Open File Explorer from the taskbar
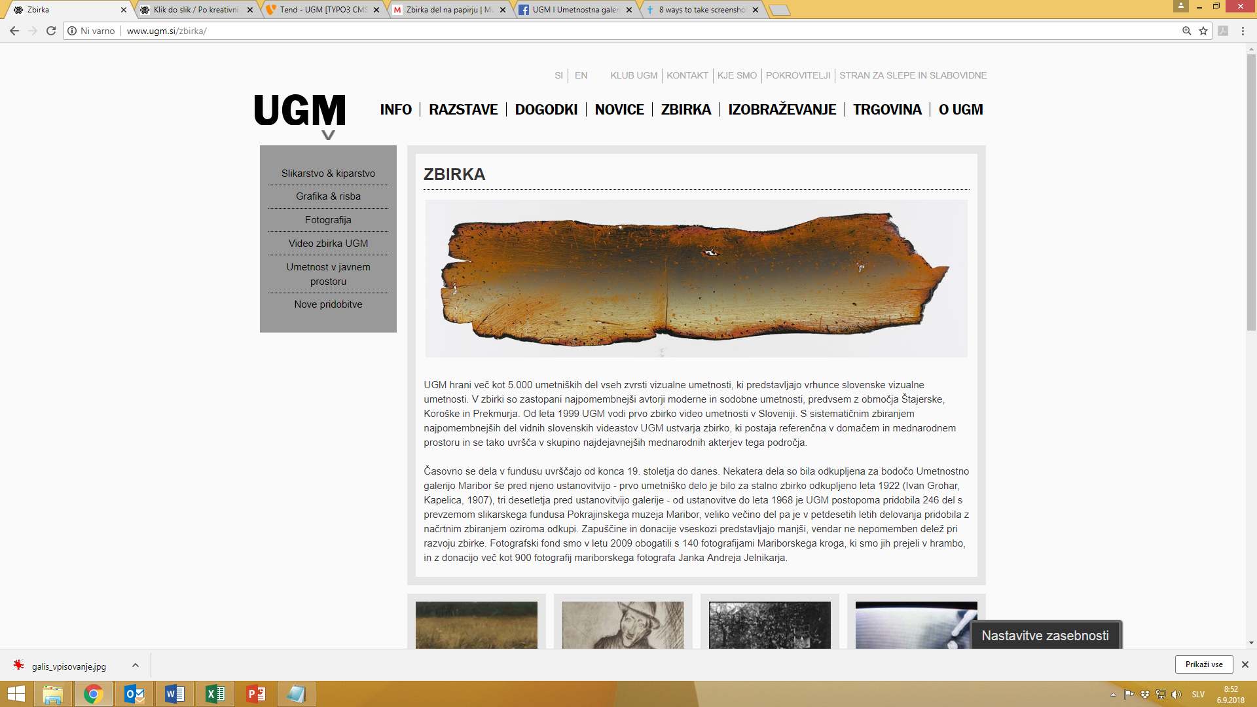The width and height of the screenshot is (1257, 707). pos(53,694)
